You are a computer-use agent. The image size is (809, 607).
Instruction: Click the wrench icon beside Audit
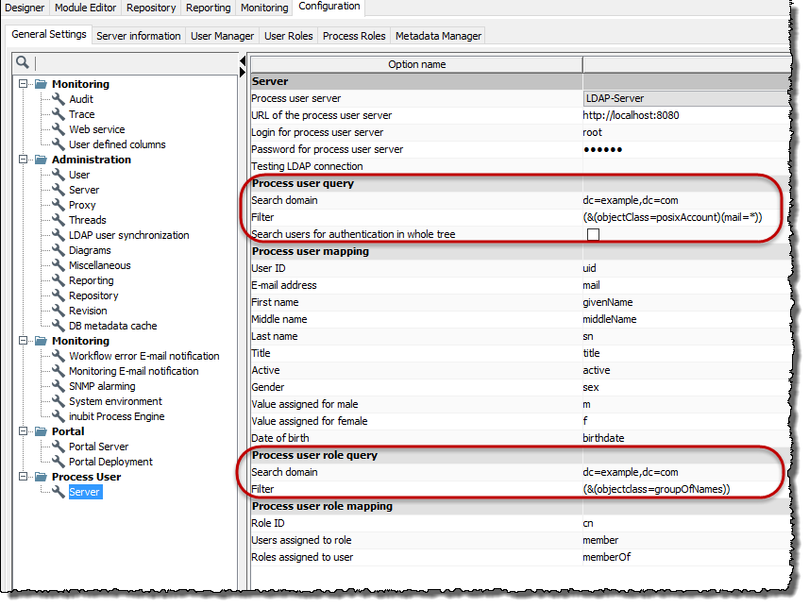[x=59, y=99]
